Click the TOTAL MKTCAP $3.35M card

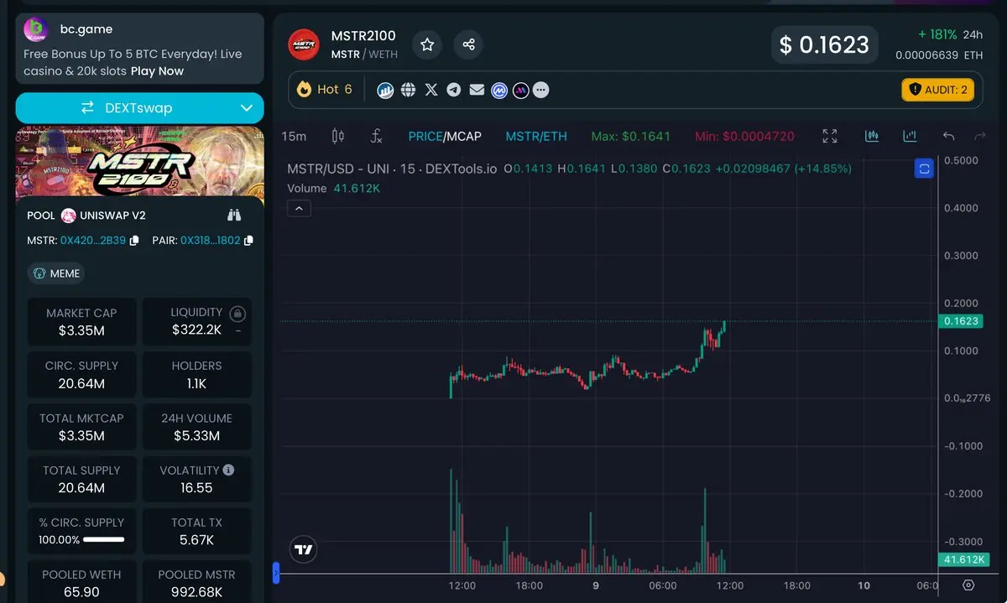pos(81,427)
